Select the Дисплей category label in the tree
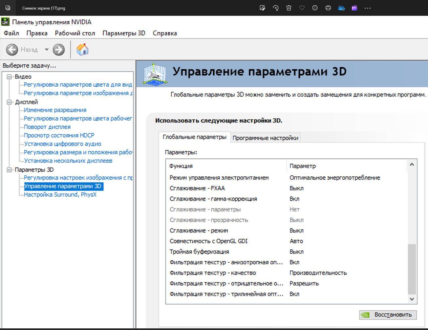The height and width of the screenshot is (330, 428). click(26, 102)
